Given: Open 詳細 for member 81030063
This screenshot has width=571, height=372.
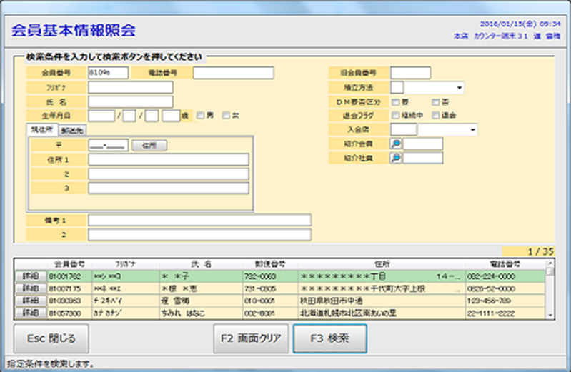Looking at the screenshot, I should click(x=29, y=301).
